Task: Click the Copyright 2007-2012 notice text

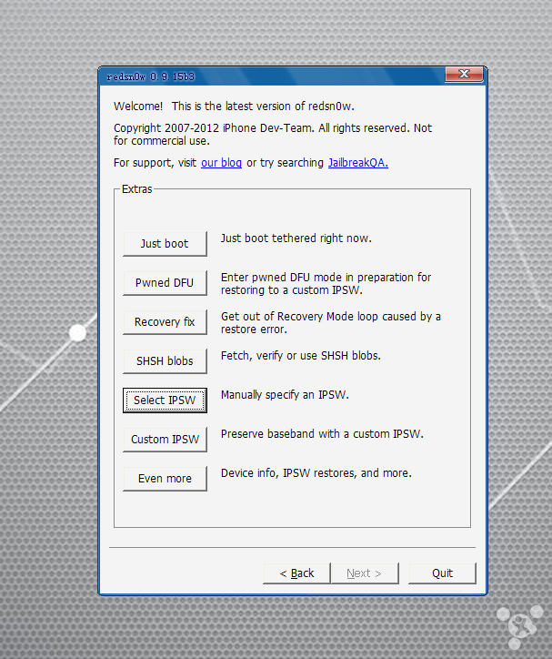Action: click(273, 134)
